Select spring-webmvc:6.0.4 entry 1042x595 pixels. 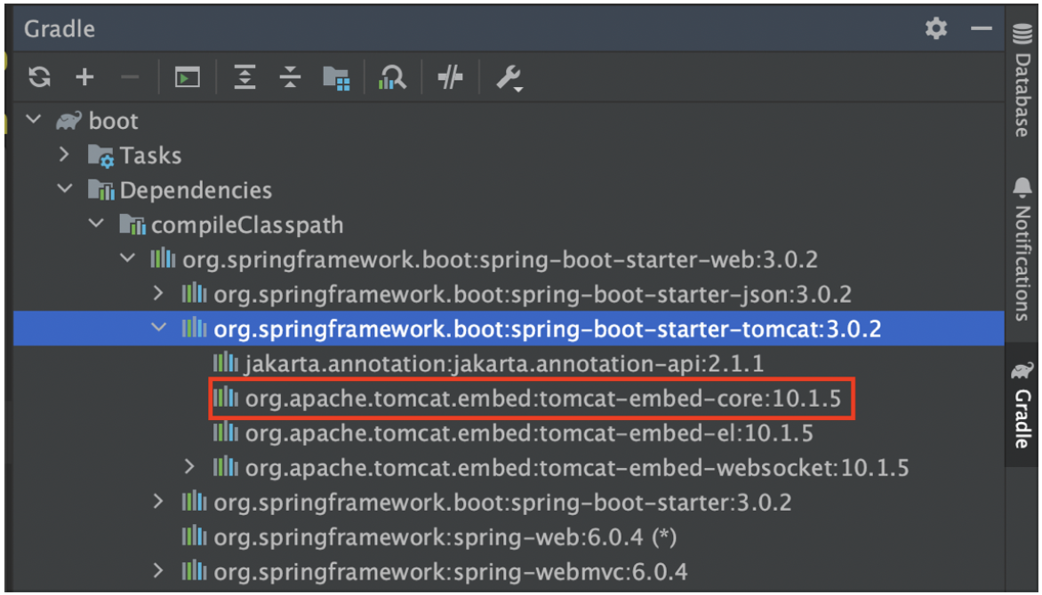tap(509, 571)
